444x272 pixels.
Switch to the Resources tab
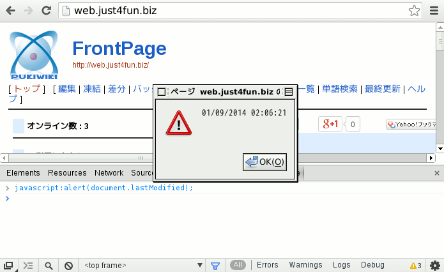[x=67, y=173]
